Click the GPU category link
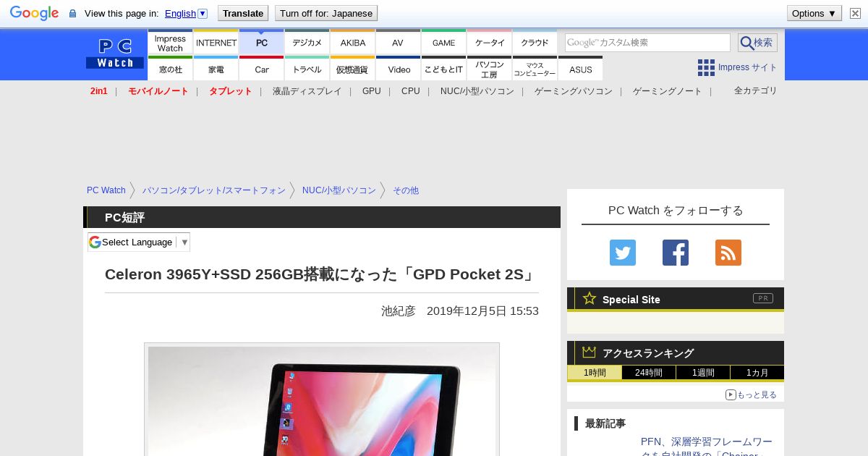 (372, 91)
